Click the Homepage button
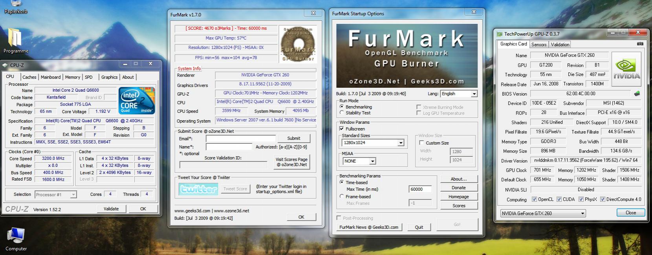Viewport: 652px width, 255px height. 459,197
